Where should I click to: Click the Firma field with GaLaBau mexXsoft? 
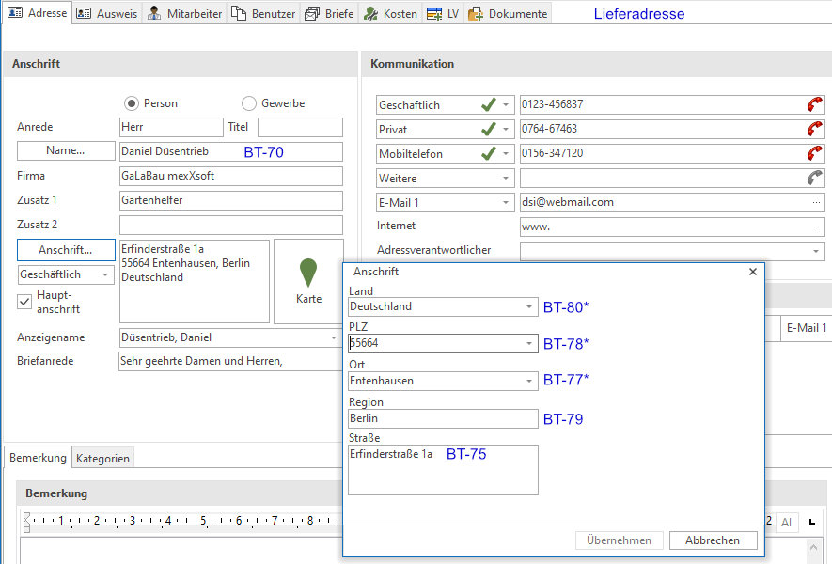click(x=231, y=176)
